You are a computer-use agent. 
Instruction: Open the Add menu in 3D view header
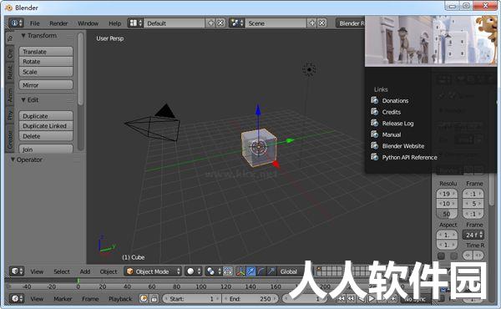84,271
